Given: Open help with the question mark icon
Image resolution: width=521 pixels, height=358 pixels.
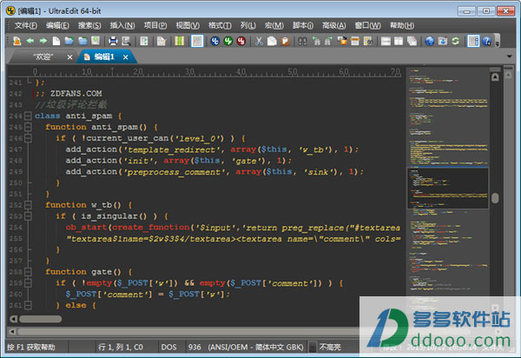Looking at the screenshot, I should (487, 41).
